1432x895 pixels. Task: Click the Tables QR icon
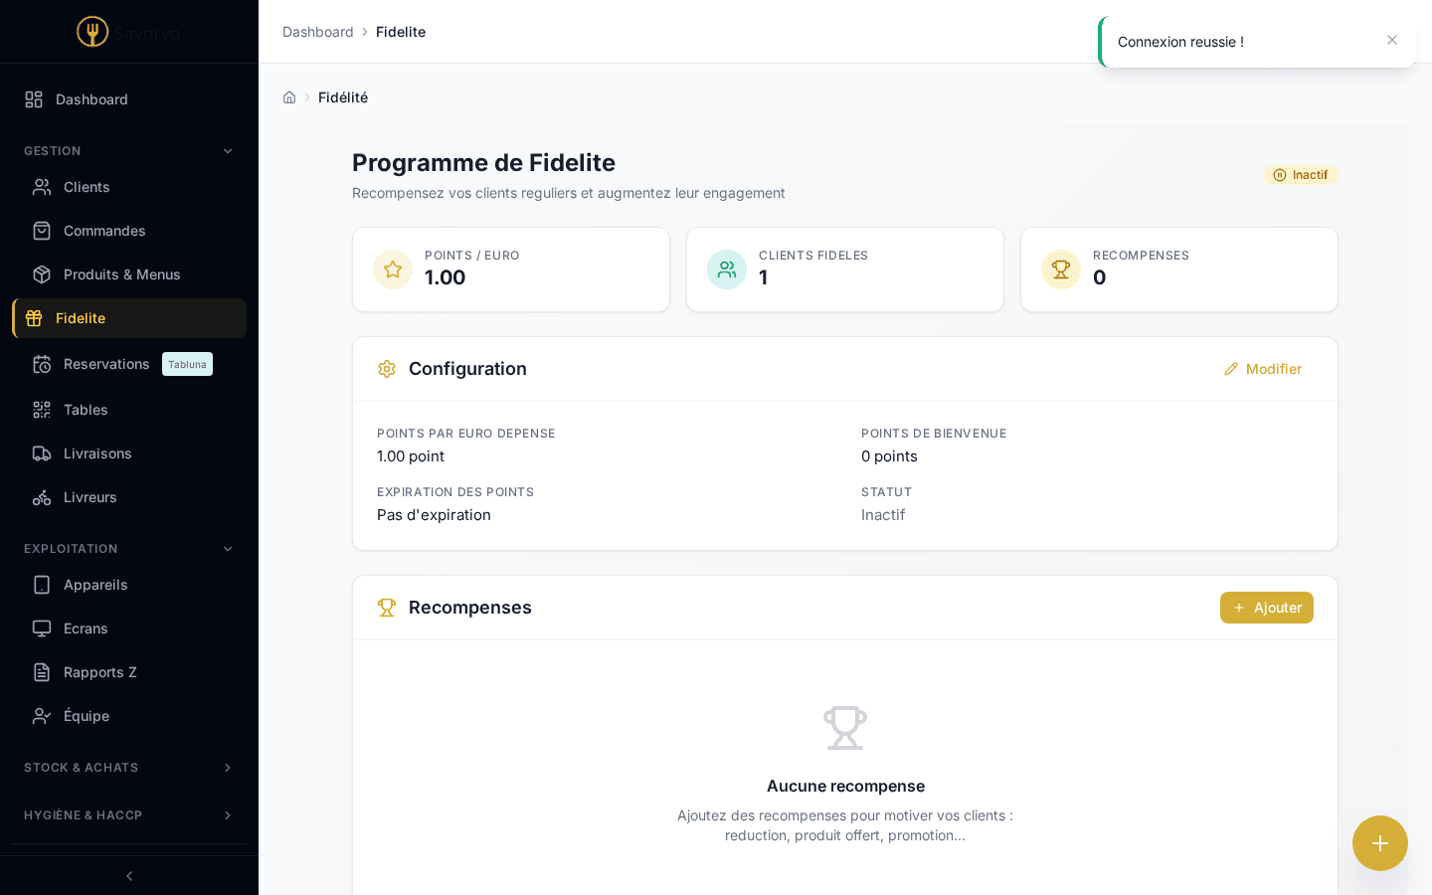click(x=42, y=410)
